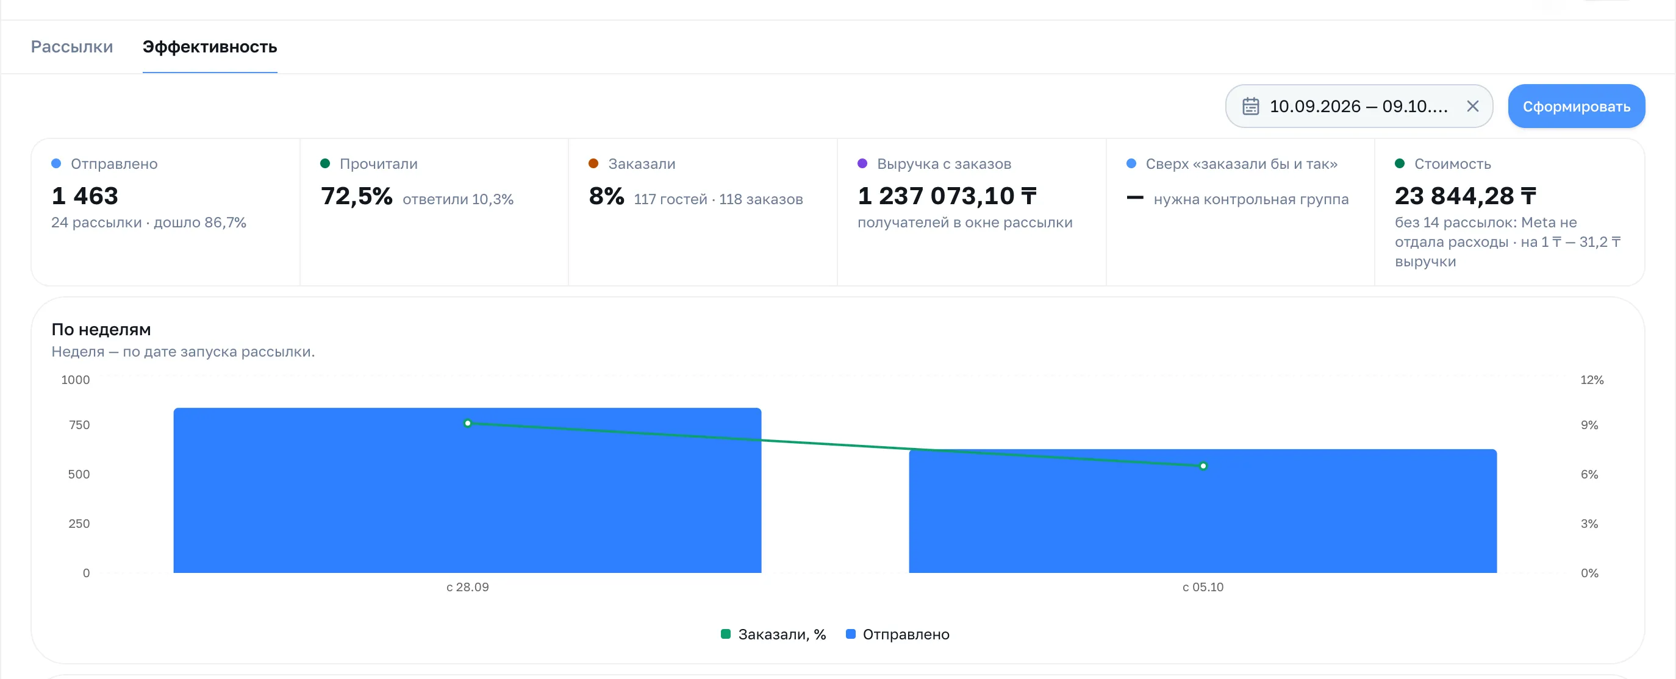Click the revenue value 1 237 073,10 ₸

pyautogui.click(x=947, y=196)
